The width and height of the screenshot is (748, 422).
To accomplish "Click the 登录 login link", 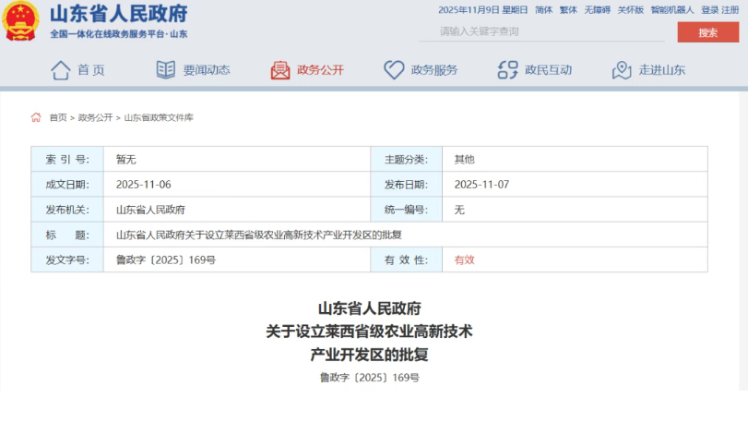I will tap(708, 10).
